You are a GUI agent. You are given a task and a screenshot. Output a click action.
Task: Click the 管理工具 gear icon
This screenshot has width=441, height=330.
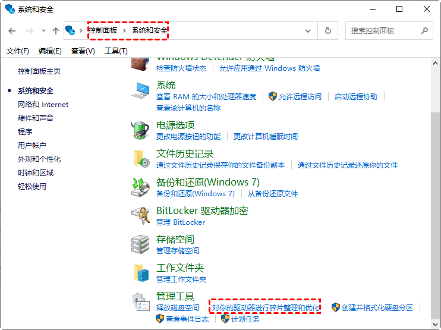[141, 301]
